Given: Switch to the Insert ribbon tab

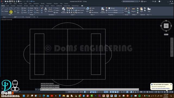Looking at the screenshot, I should (8, 6).
